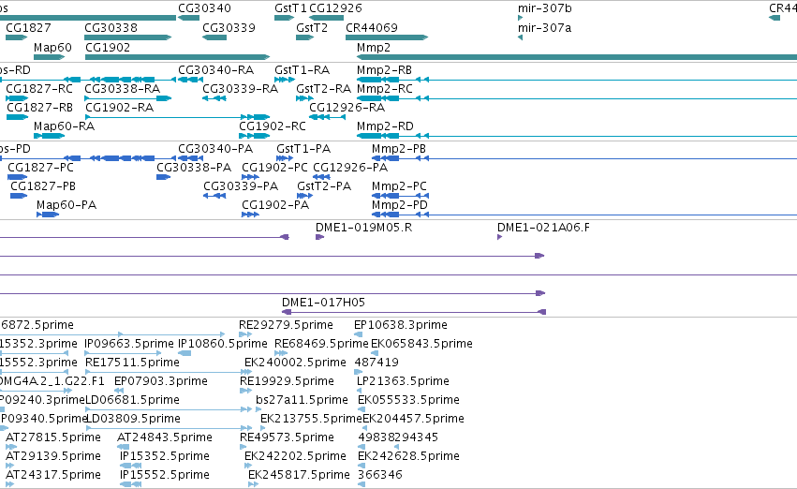Select the RE29279.5prime EST label

pos(286,325)
